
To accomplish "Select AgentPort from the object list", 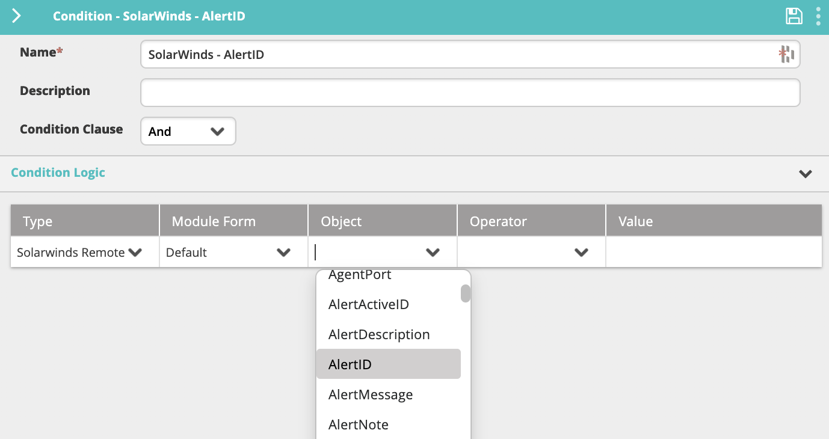I will (x=360, y=275).
